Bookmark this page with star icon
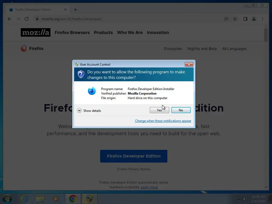This screenshot has width=272, height=204. (235, 19)
